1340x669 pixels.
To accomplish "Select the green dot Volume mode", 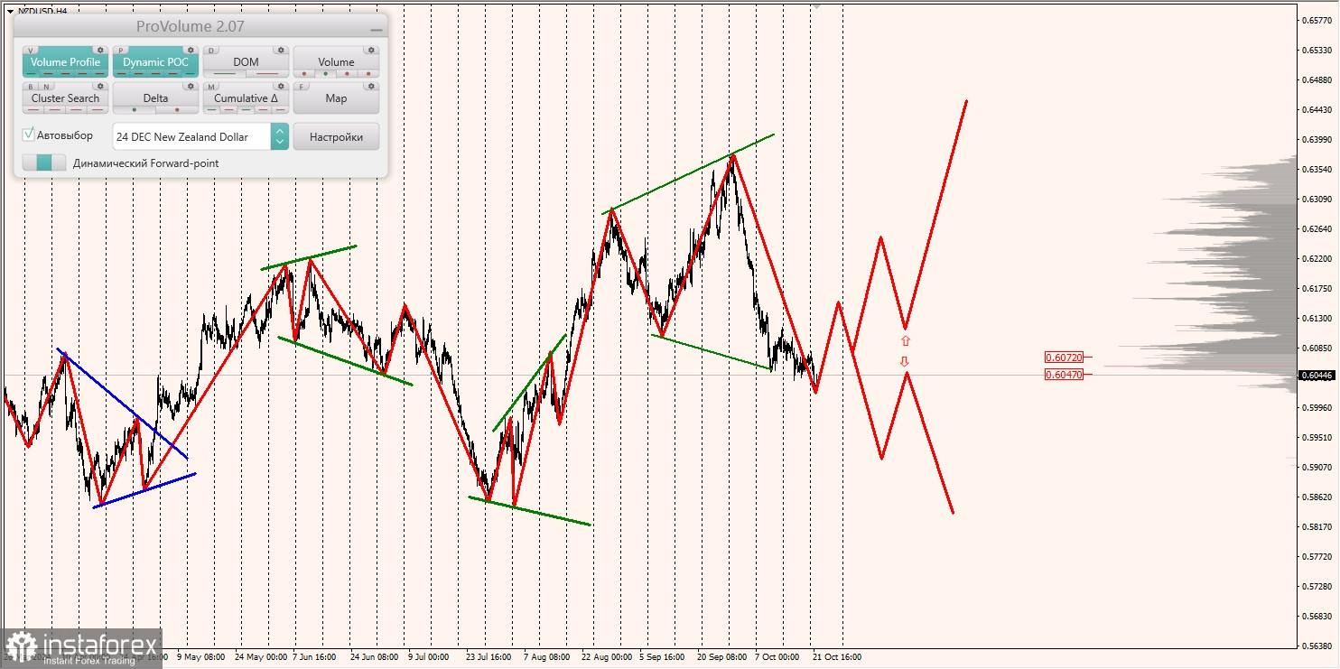I will [326, 74].
